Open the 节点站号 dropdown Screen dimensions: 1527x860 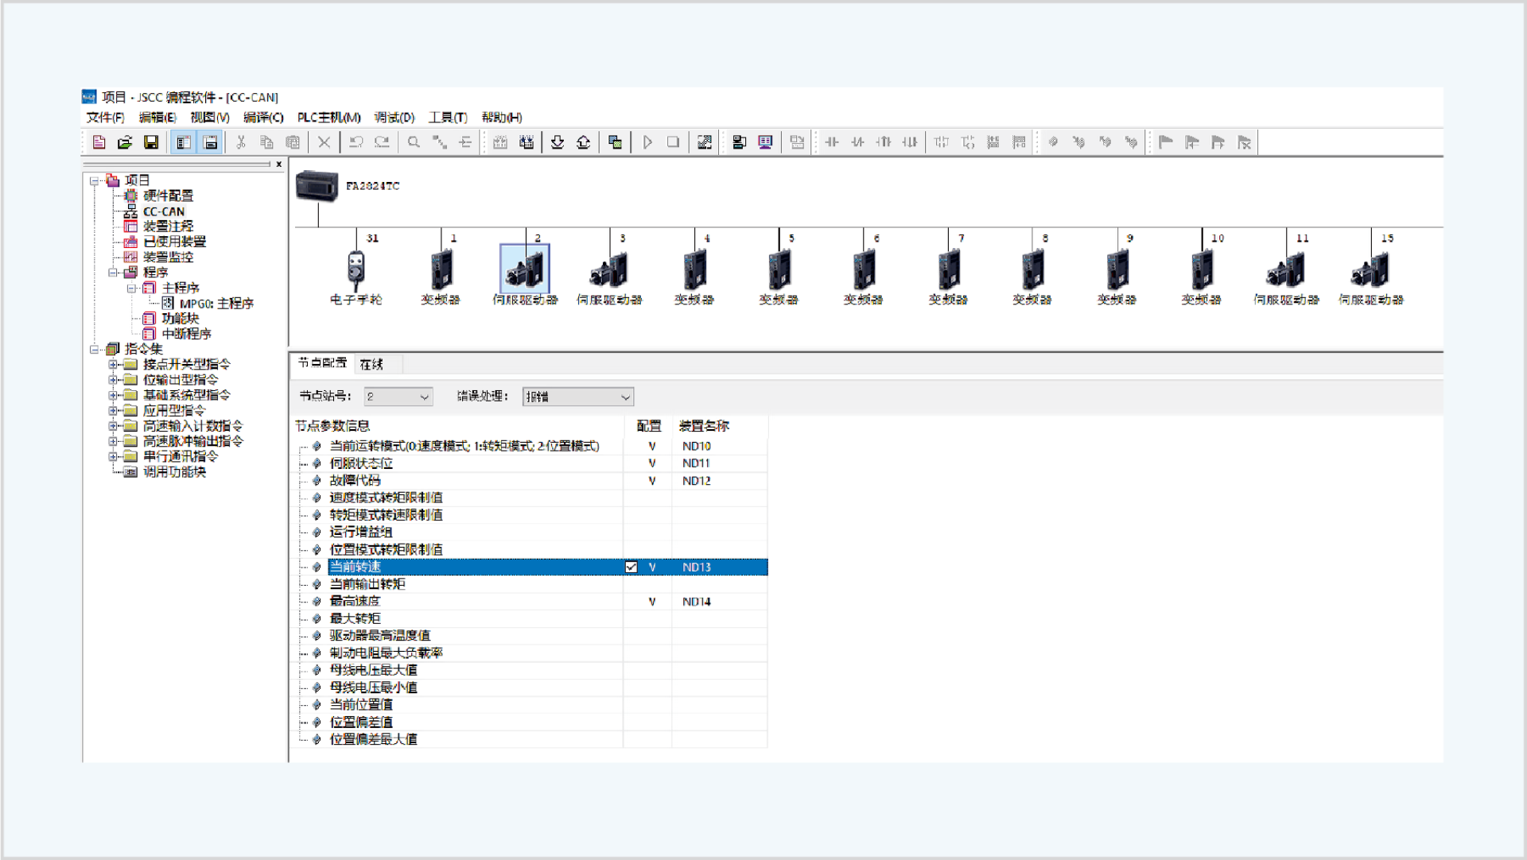(x=424, y=396)
